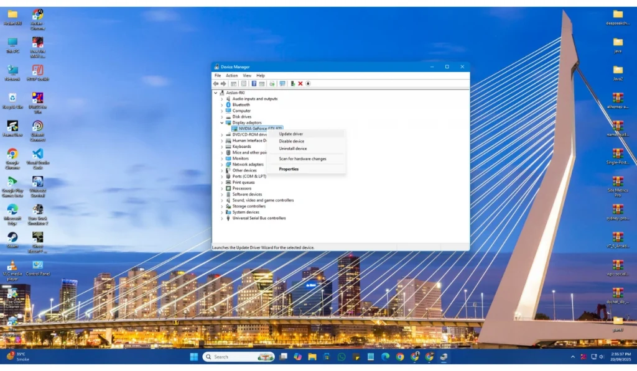
Task: Click the Bluetooth device category icon
Action: pos(228,104)
